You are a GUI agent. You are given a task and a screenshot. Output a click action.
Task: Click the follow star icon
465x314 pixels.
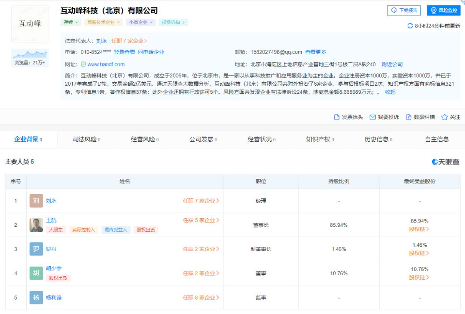(444, 117)
